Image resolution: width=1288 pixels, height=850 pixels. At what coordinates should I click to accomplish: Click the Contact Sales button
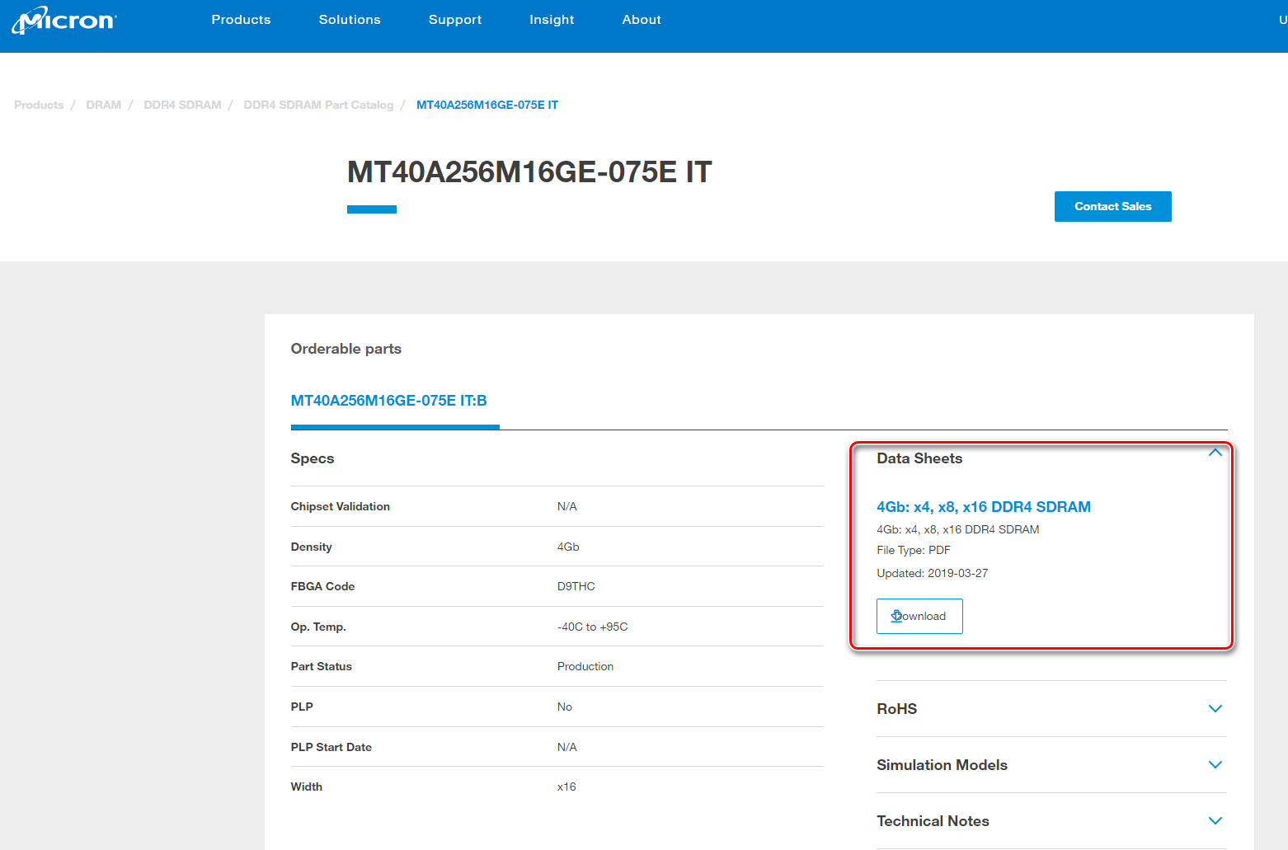click(x=1112, y=206)
